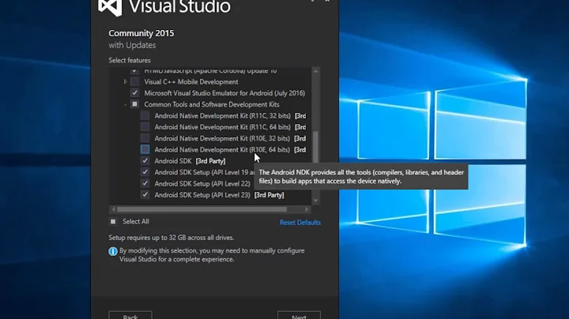Click the vertical scrollbar up arrow
The height and width of the screenshot is (319, 569).
click(315, 71)
